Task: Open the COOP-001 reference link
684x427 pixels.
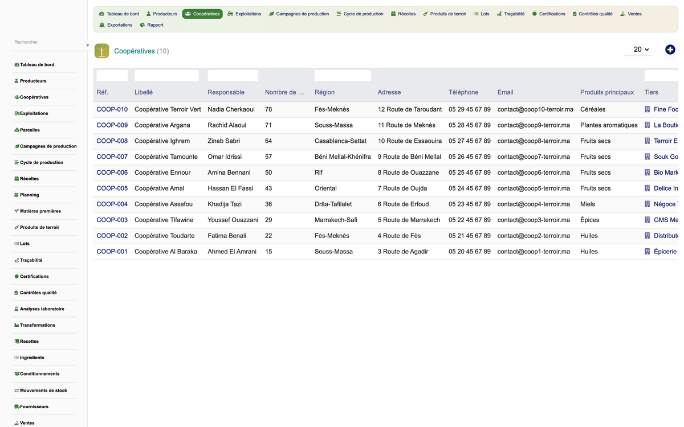Action: pos(112,252)
